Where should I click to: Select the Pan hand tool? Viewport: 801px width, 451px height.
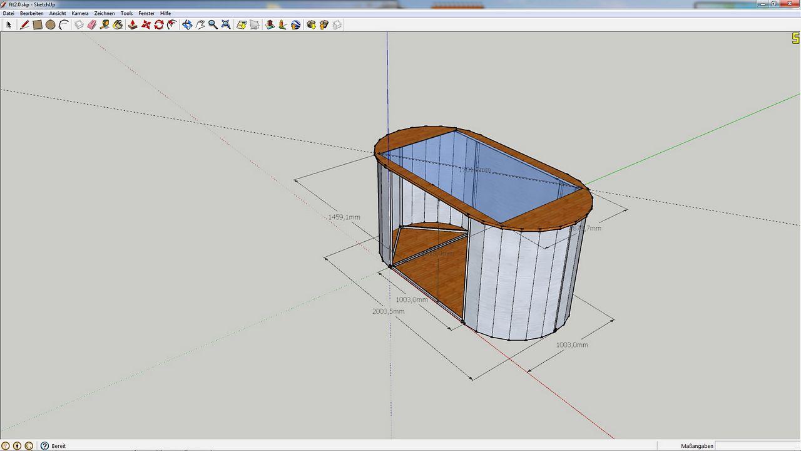click(x=200, y=25)
